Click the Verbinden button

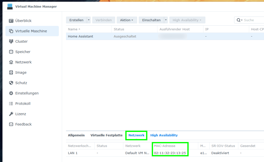(103, 20)
